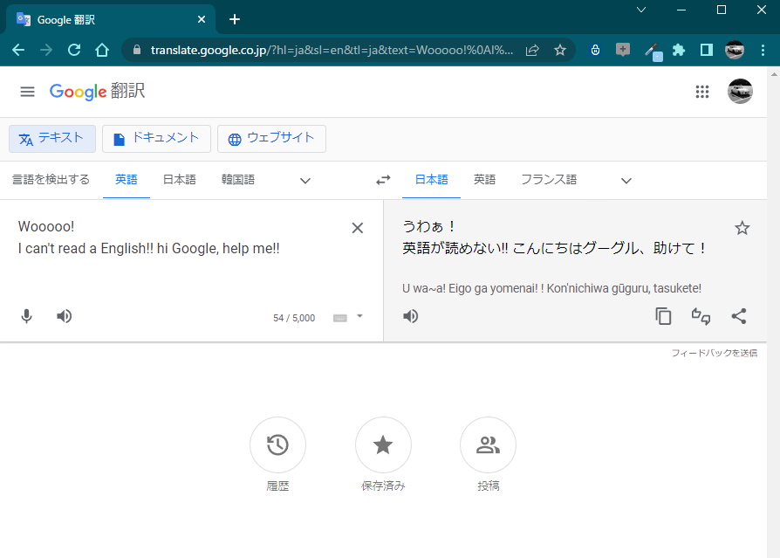
Task: Open the main hamburger menu
Action: click(x=27, y=92)
